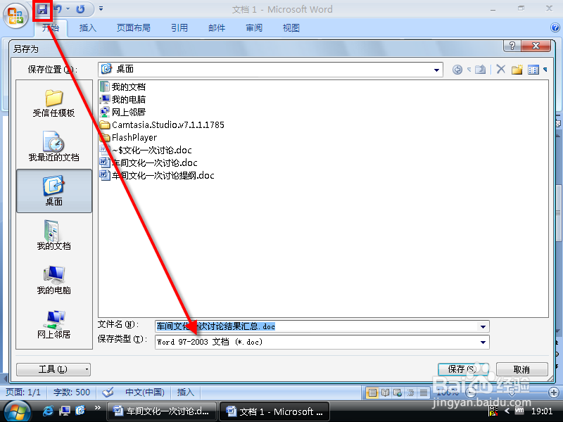Click the Delete (X) icon in the dialog toolbar
Screen dimensions: 563x422
point(501,69)
